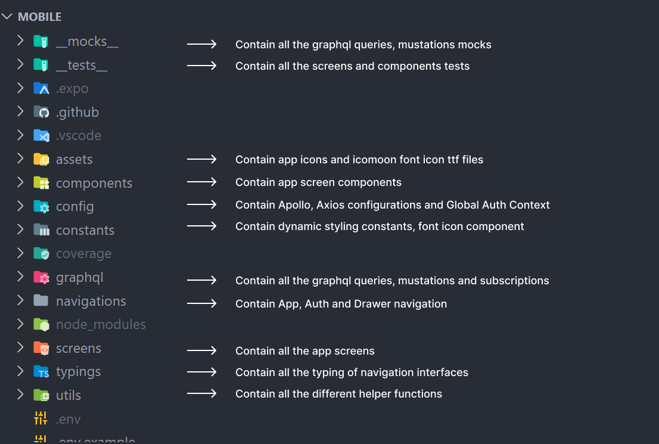The width and height of the screenshot is (659, 444).
Task: Click the typings TS folder icon
Action: [41, 372]
